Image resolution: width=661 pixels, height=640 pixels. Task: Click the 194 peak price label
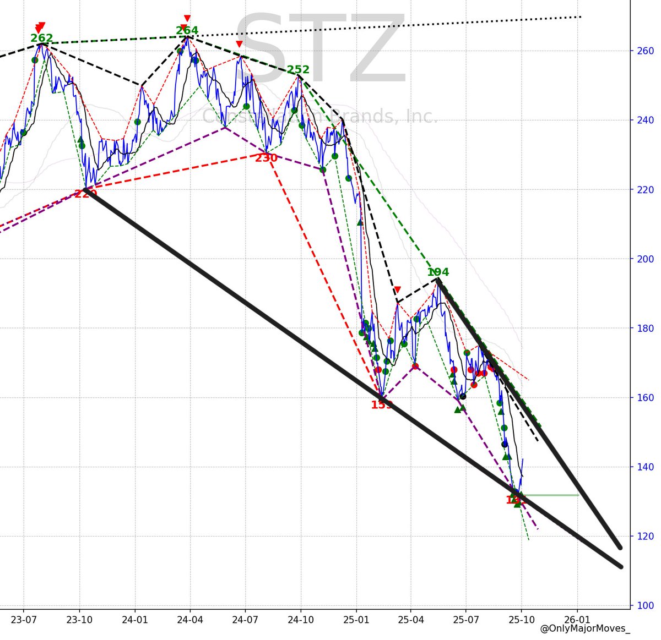click(x=438, y=272)
